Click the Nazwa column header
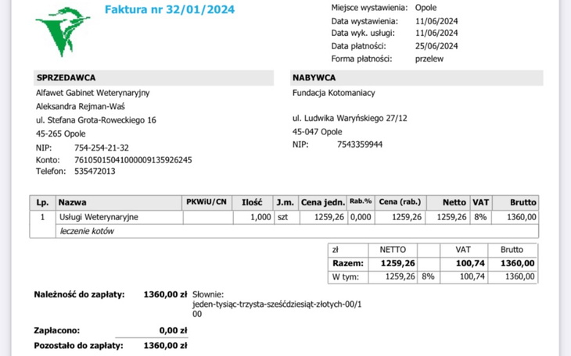Viewport: 571px width, 356px height. (x=72, y=201)
